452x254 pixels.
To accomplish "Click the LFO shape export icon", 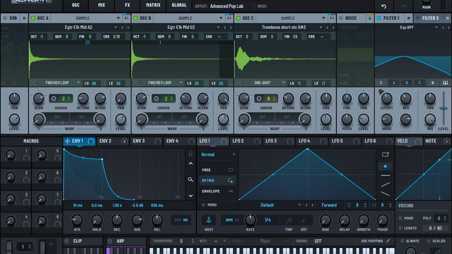I will tap(385, 154).
